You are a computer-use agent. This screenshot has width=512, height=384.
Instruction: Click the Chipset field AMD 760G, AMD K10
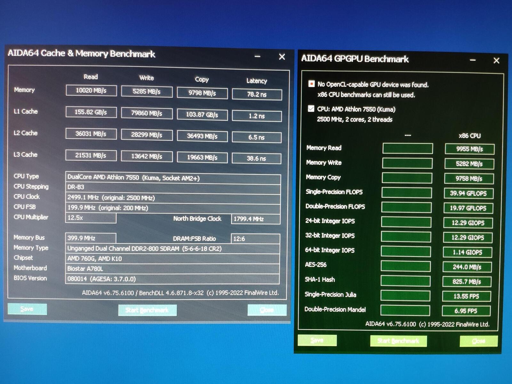172,259
